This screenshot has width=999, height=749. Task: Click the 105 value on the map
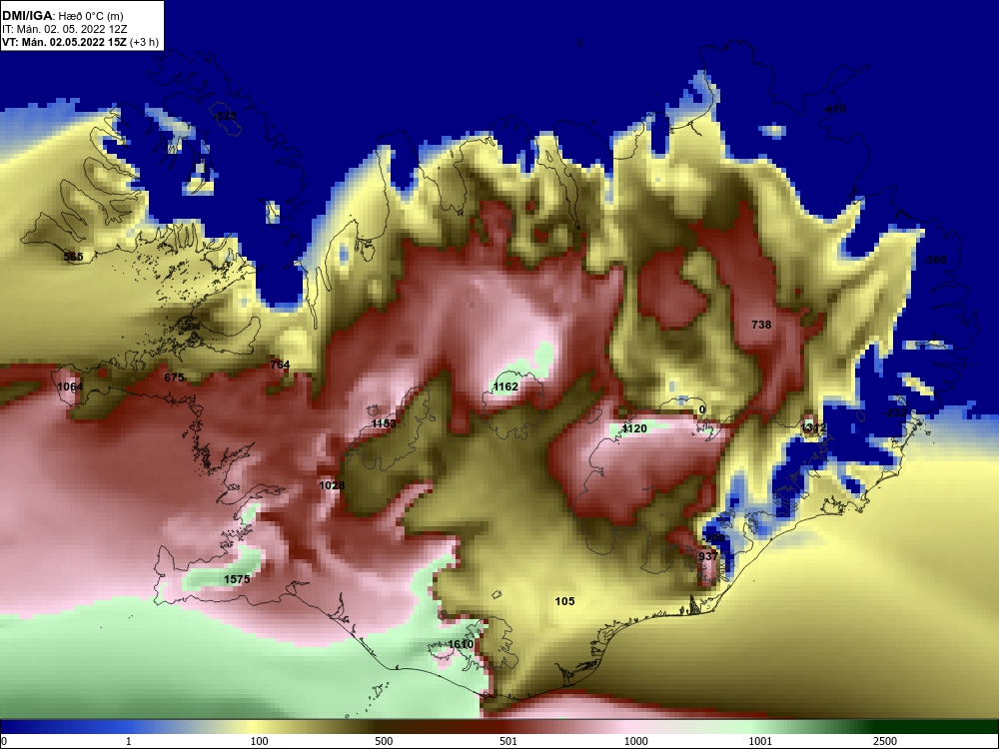(564, 601)
